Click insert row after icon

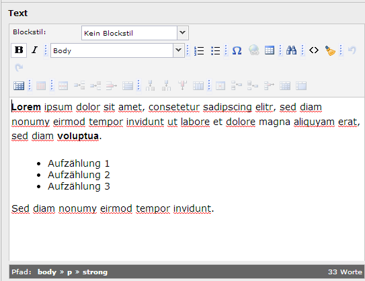(x=95, y=86)
